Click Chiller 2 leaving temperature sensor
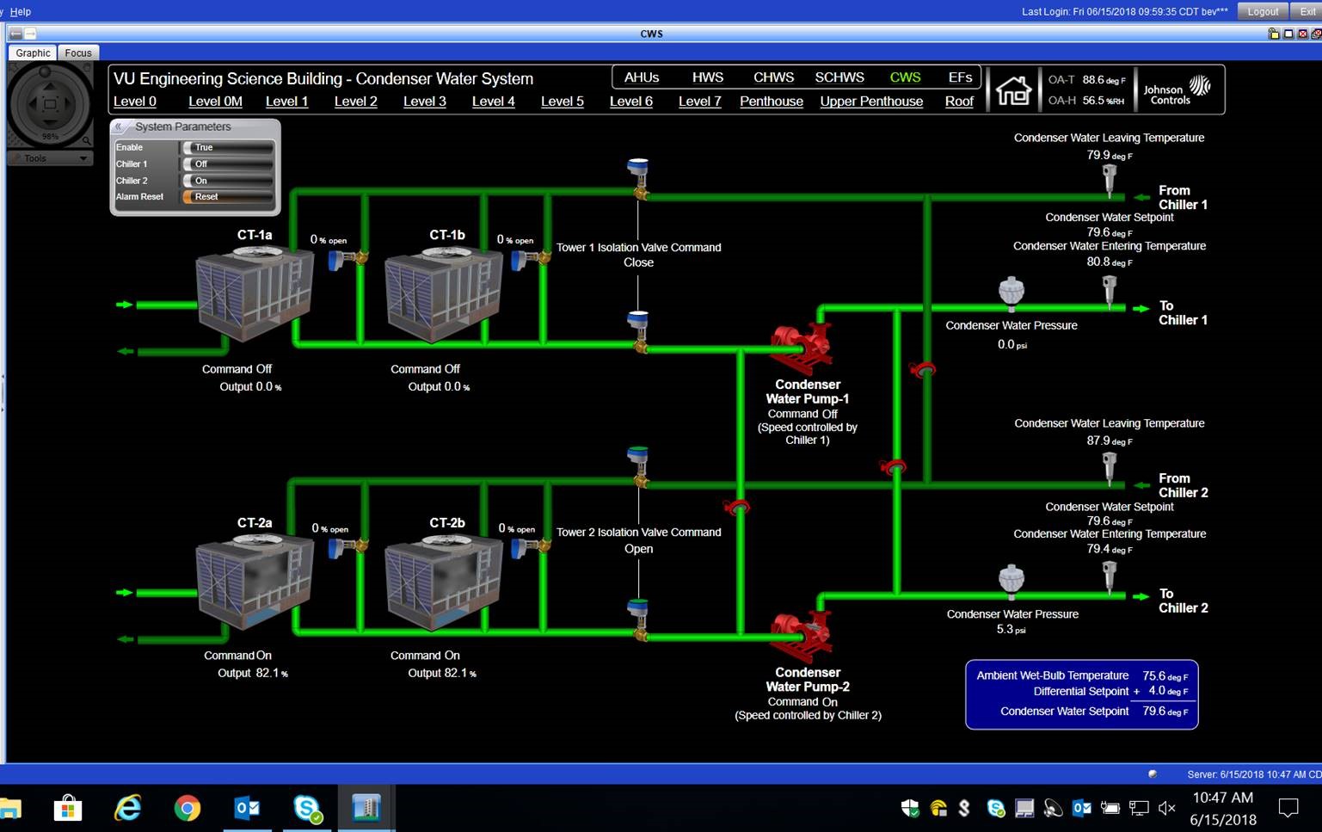Image resolution: width=1322 pixels, height=832 pixels. coord(1110,469)
